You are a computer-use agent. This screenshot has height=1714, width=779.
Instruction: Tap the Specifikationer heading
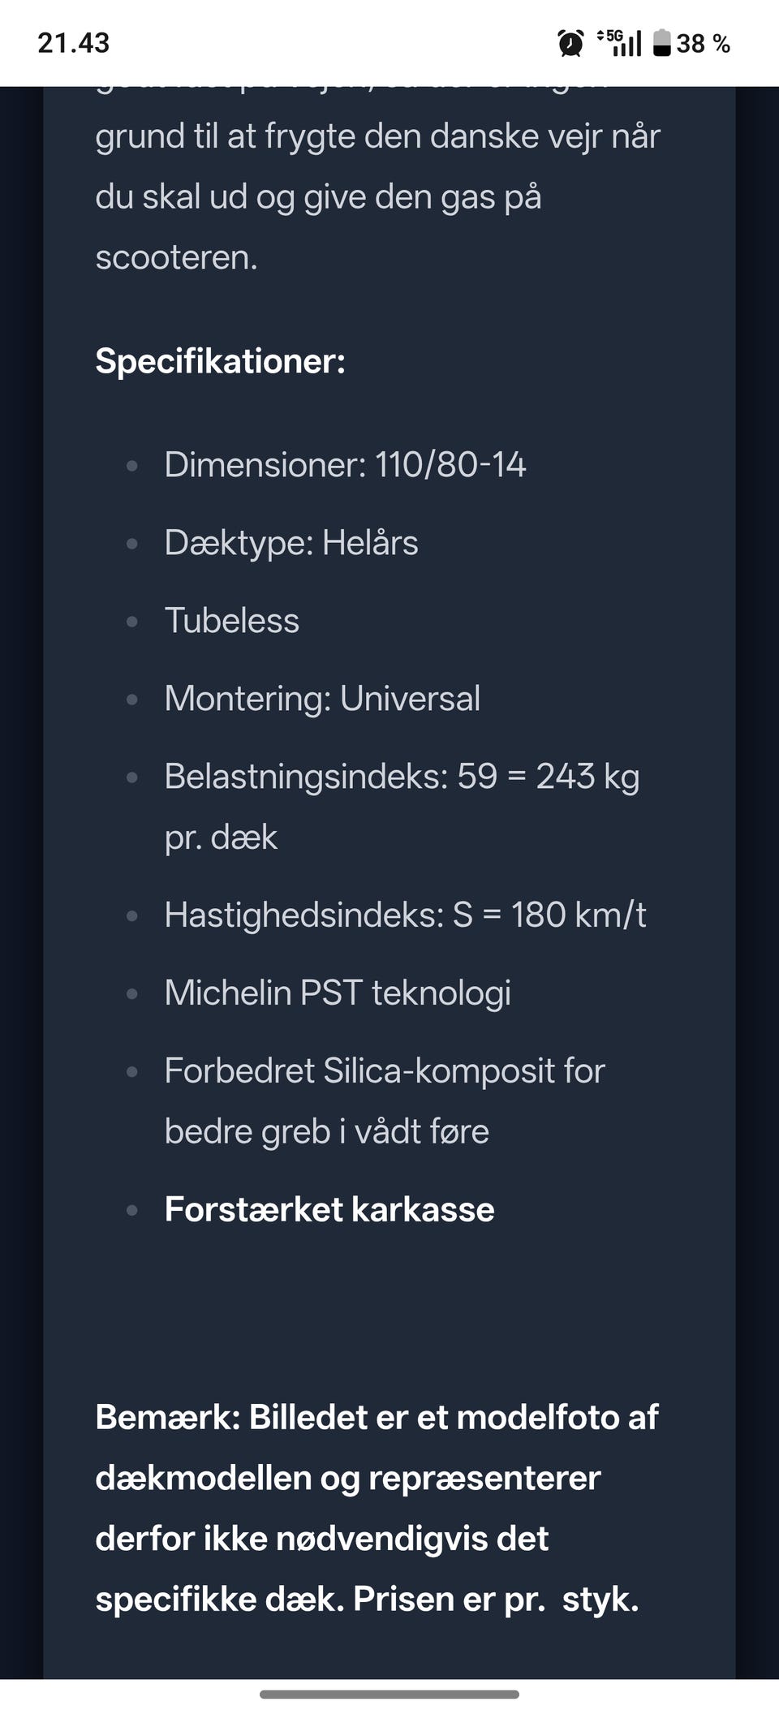[220, 361]
